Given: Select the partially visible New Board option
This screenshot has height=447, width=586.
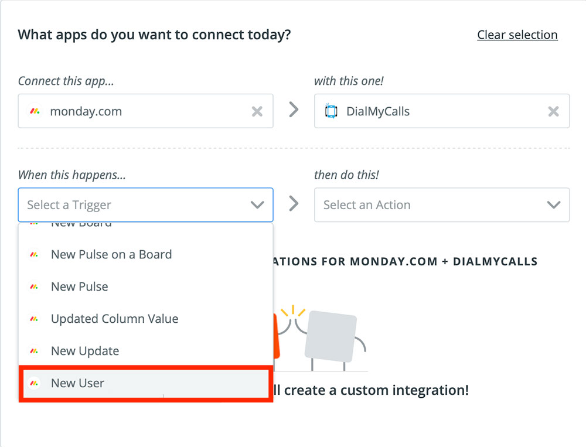Looking at the screenshot, I should pyautogui.click(x=81, y=226).
